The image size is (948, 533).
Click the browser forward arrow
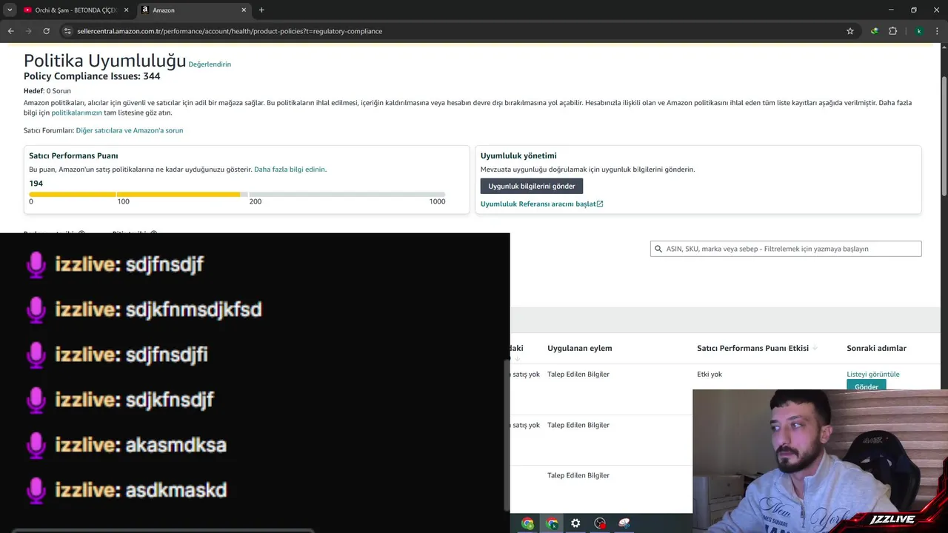point(28,31)
